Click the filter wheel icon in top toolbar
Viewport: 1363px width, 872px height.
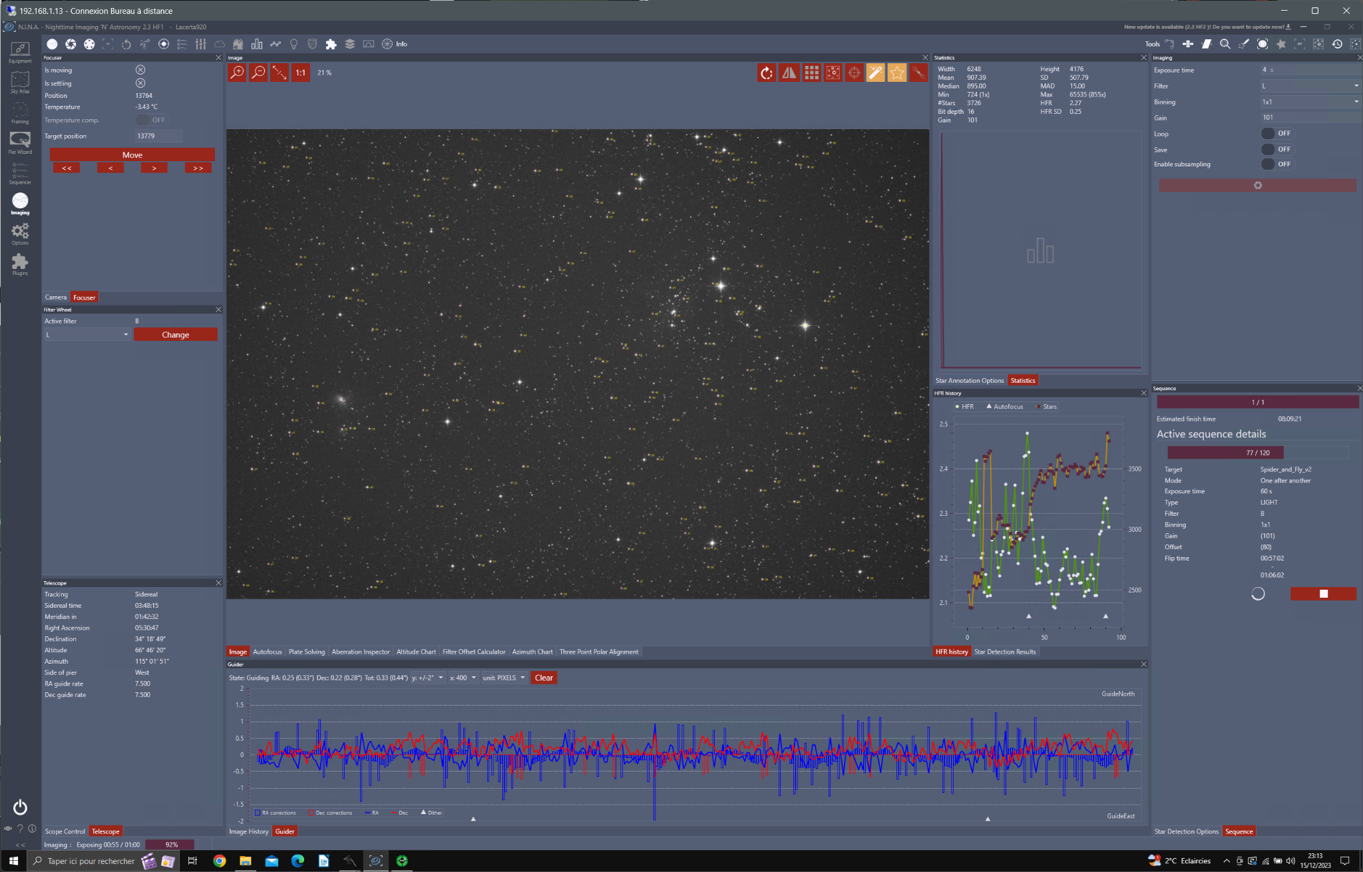tap(89, 44)
